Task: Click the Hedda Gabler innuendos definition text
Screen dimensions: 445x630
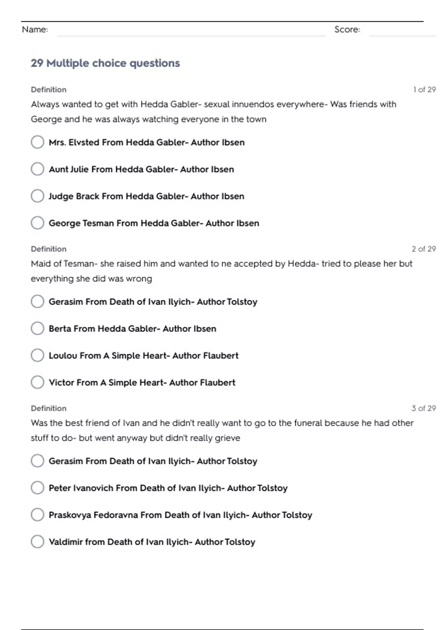Action: tap(213, 112)
